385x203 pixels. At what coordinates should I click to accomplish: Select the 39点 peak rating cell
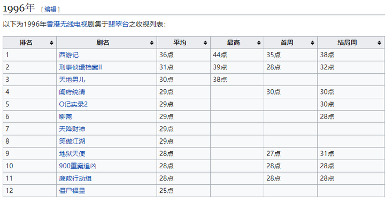click(237, 67)
